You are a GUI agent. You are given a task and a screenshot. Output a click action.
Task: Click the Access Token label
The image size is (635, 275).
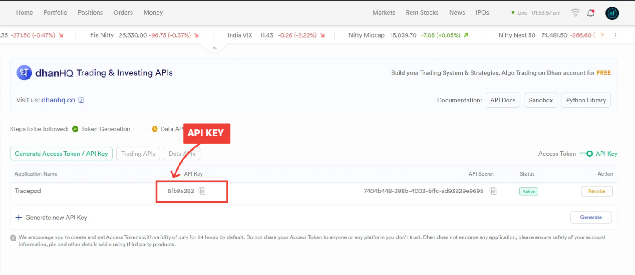click(557, 154)
